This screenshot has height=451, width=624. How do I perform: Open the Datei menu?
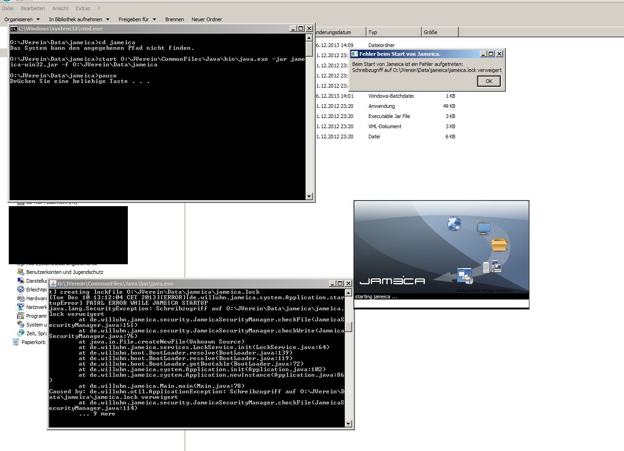pyautogui.click(x=8, y=8)
